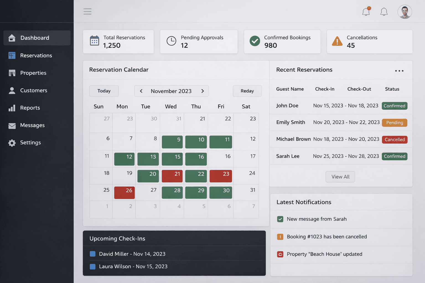
Task: Go to previous month with left chevron
Action: coord(141,91)
